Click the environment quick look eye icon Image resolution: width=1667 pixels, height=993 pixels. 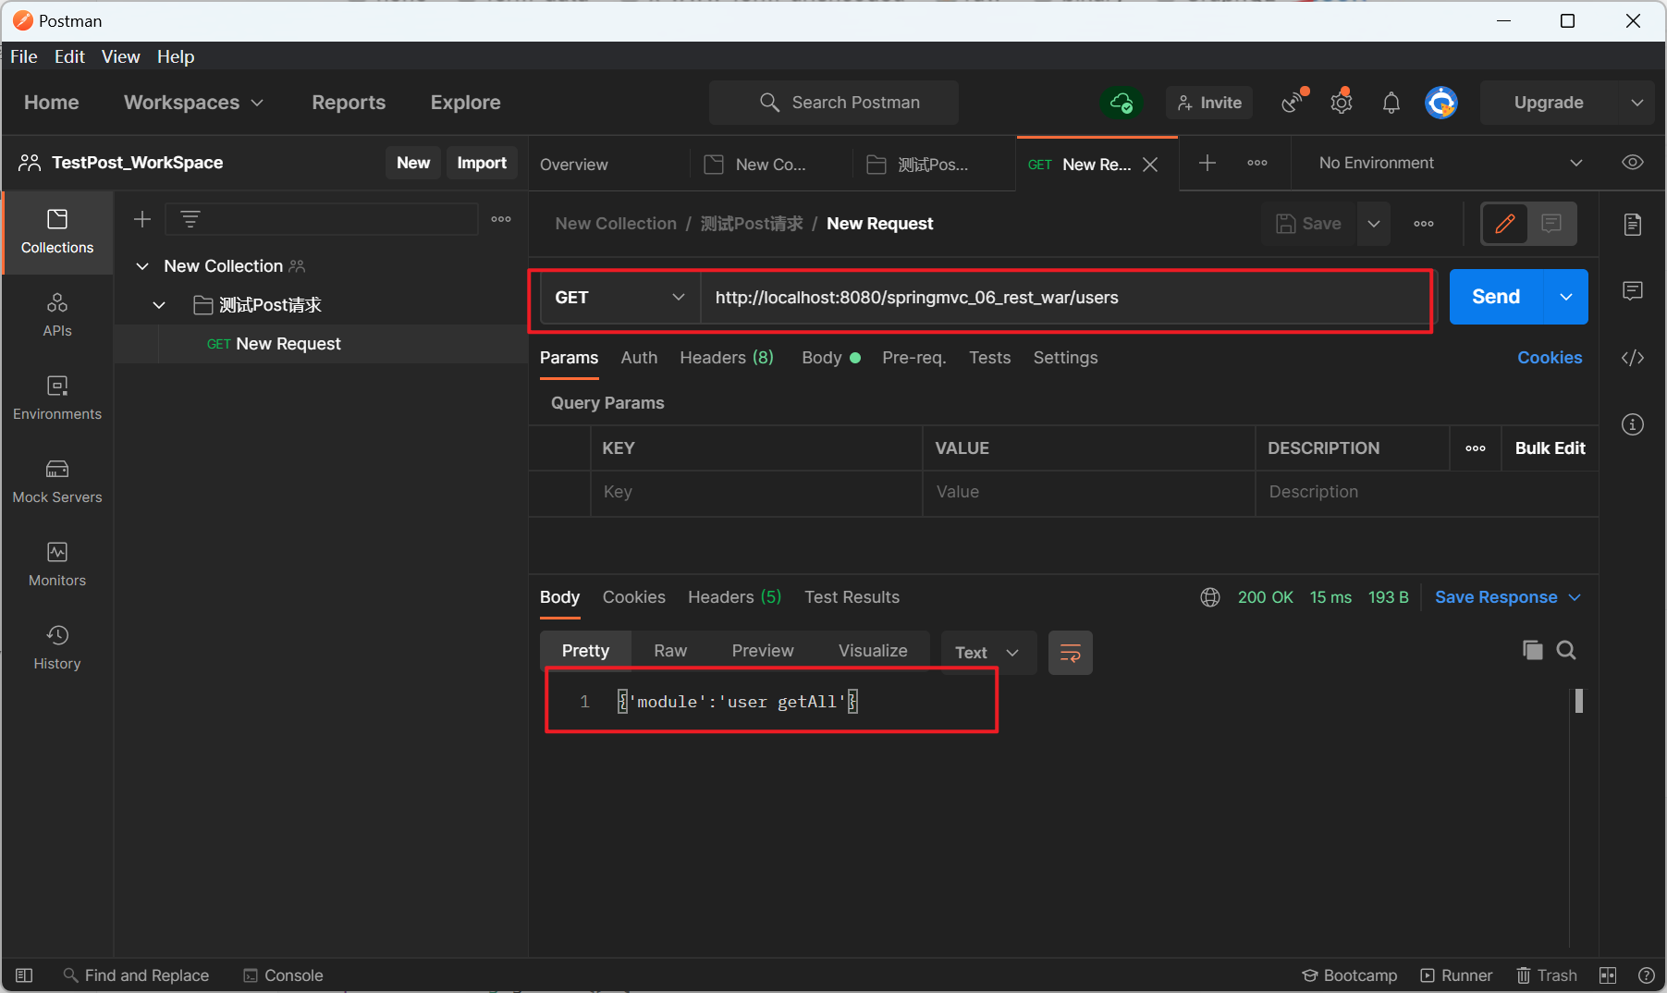tap(1633, 163)
